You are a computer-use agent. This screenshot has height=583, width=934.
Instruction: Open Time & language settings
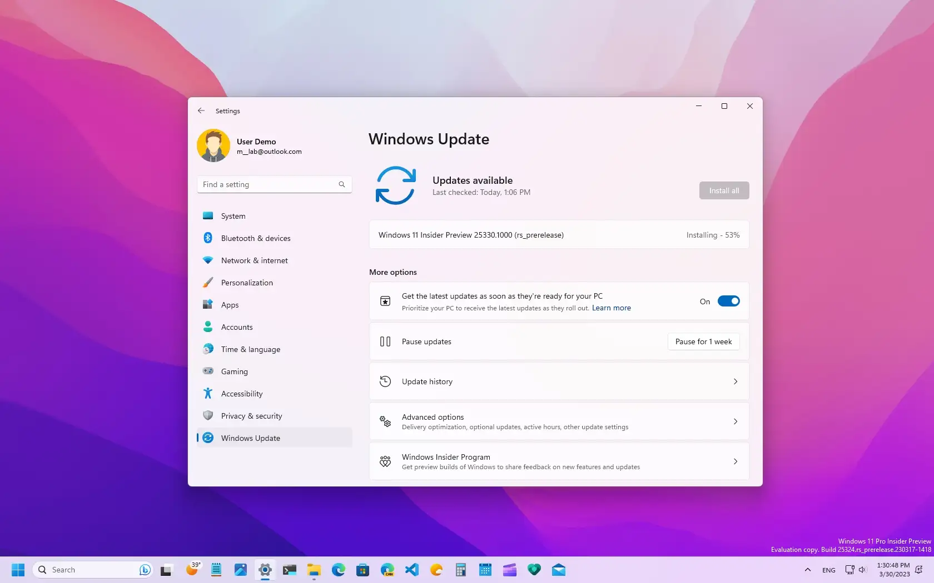[x=275, y=349]
